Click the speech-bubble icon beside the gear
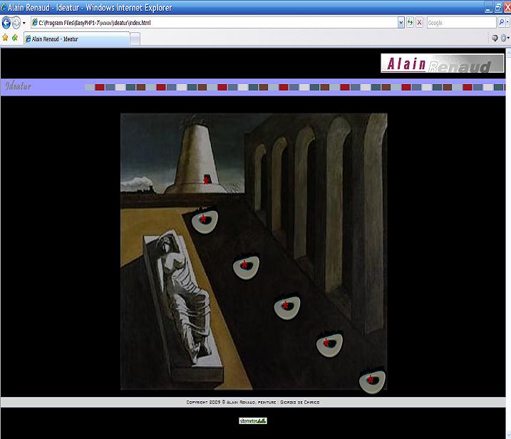 [x=495, y=38]
